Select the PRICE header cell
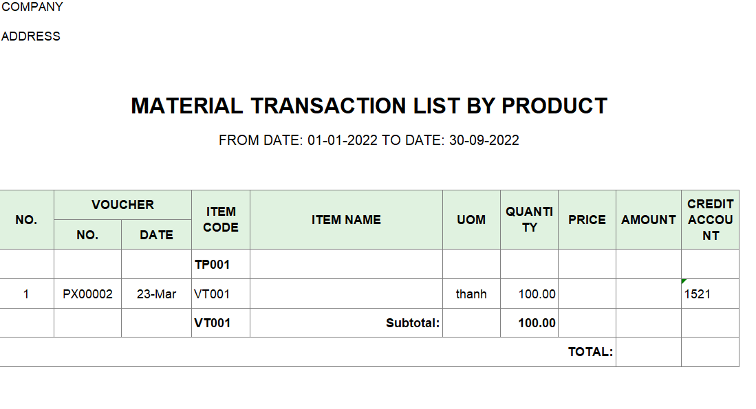756x409 pixels. click(587, 220)
